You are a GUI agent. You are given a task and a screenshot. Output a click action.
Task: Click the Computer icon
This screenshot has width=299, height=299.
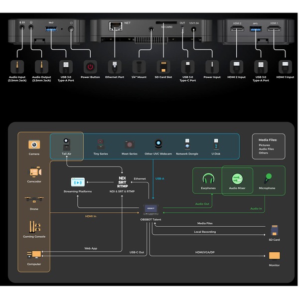(x=34, y=255)
